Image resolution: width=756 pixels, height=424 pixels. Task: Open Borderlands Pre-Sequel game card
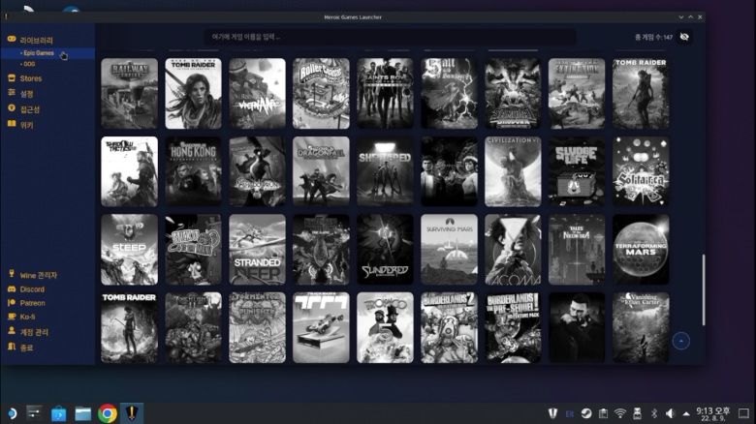[513, 327]
